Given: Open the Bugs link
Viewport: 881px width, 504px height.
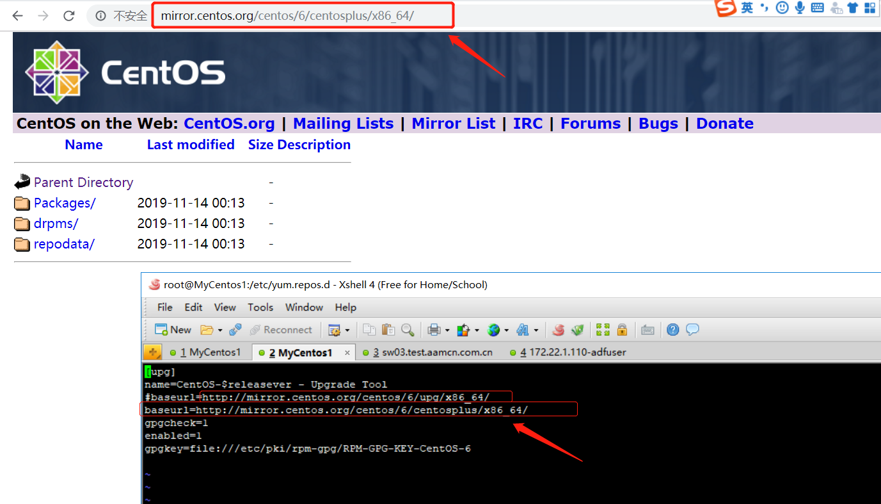Looking at the screenshot, I should coord(658,124).
